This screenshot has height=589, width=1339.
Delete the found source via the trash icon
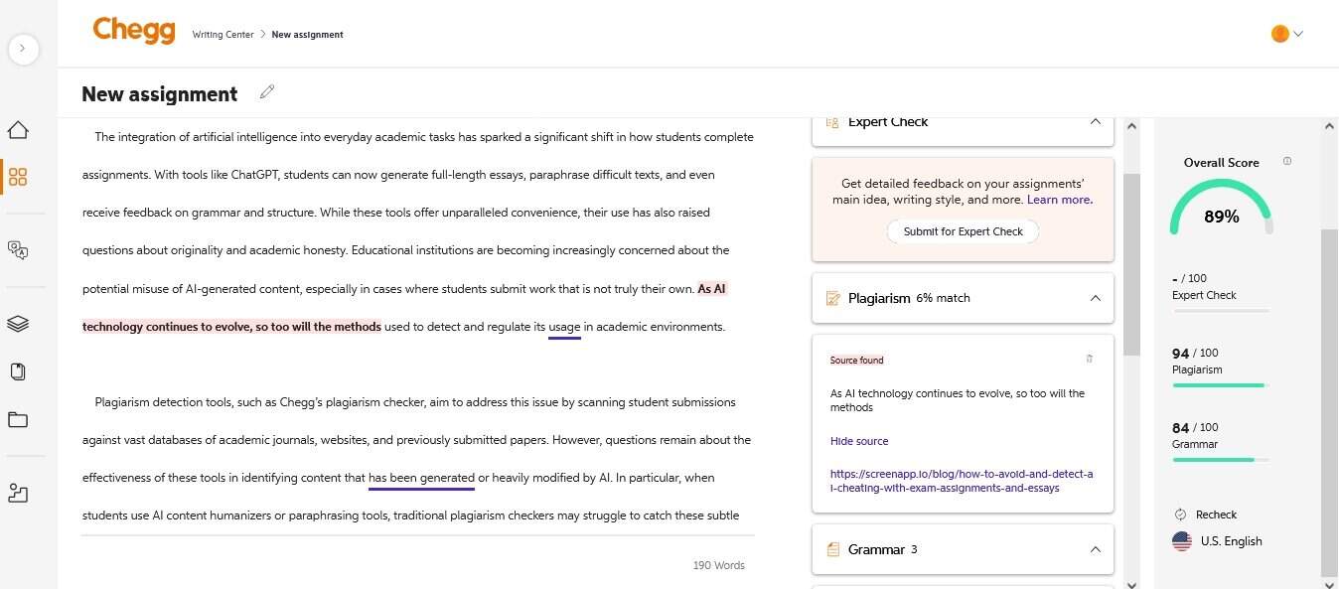point(1089,359)
